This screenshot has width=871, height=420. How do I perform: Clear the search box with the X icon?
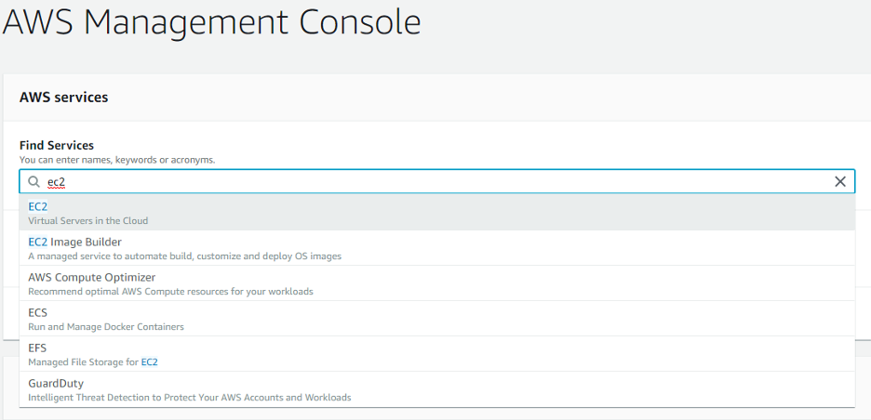(840, 181)
